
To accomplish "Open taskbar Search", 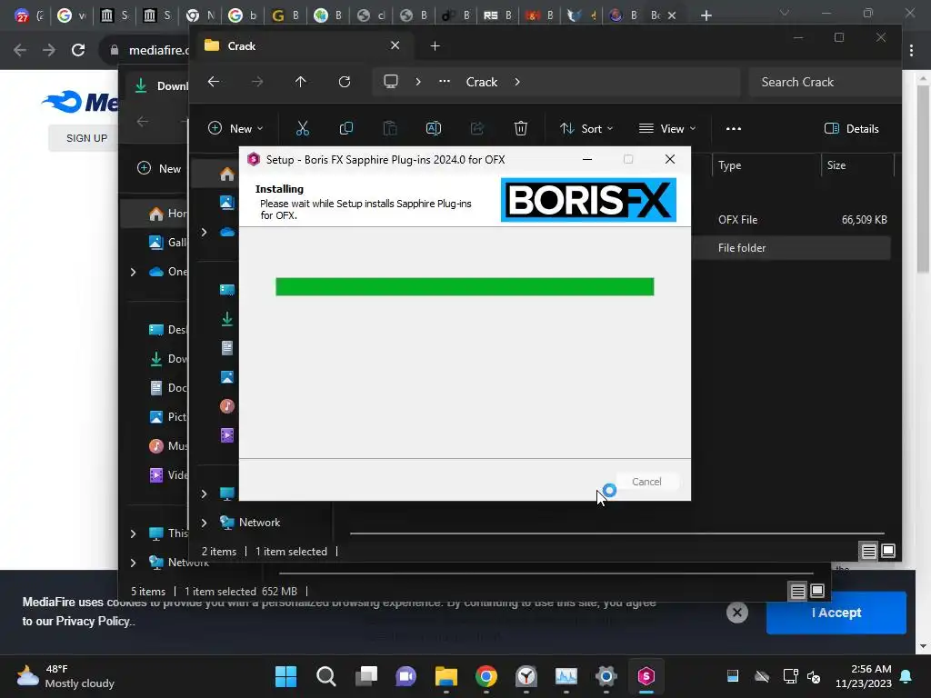I will coord(326,676).
